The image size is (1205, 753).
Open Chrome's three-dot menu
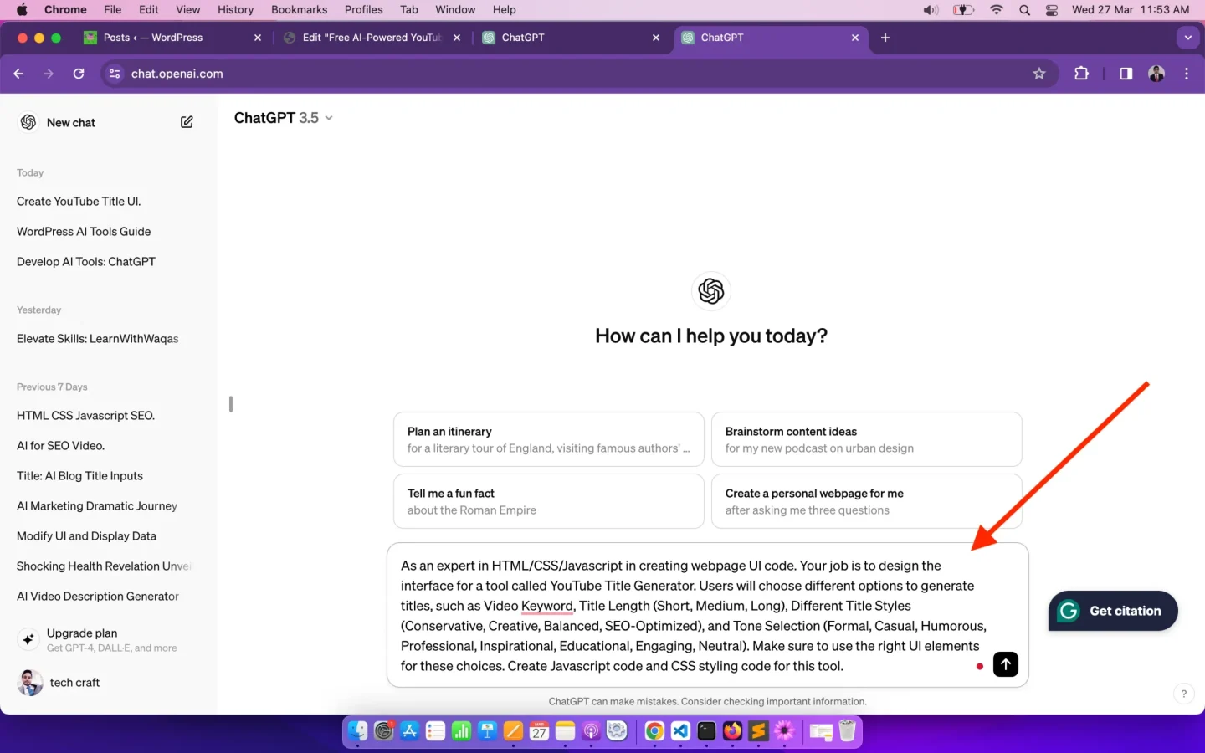pyautogui.click(x=1187, y=74)
